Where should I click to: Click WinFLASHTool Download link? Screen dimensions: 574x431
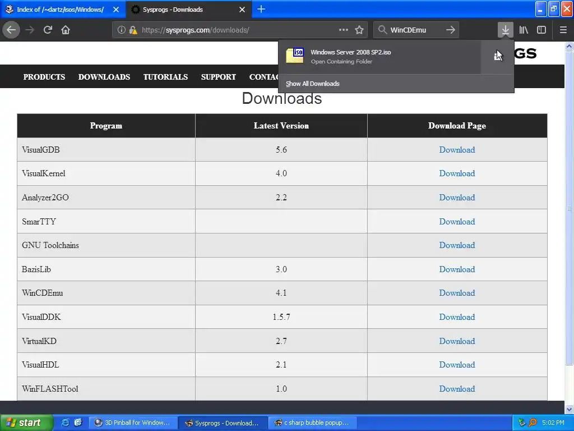point(457,389)
